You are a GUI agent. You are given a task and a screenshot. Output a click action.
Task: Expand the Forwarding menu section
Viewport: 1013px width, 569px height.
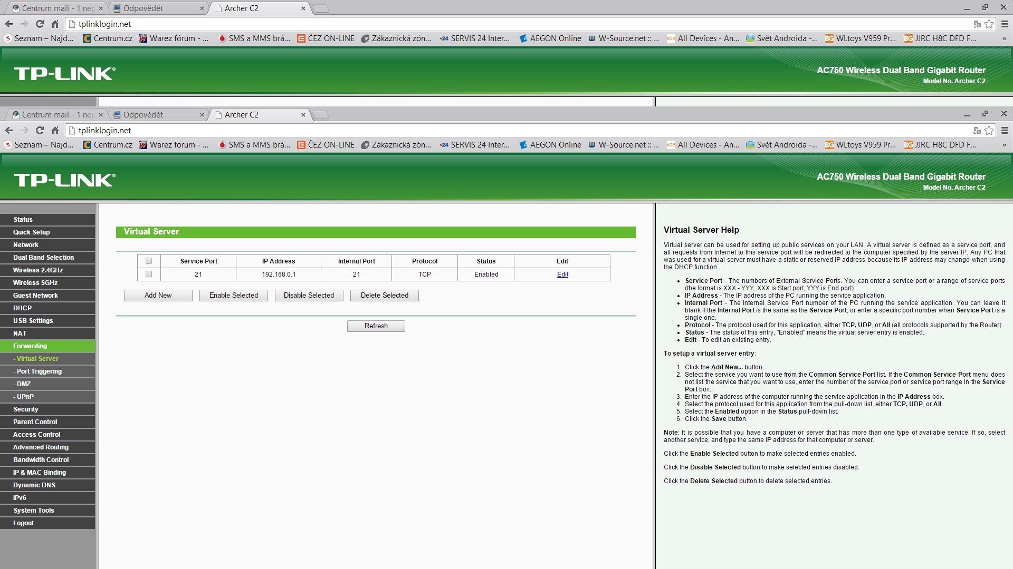click(x=30, y=346)
